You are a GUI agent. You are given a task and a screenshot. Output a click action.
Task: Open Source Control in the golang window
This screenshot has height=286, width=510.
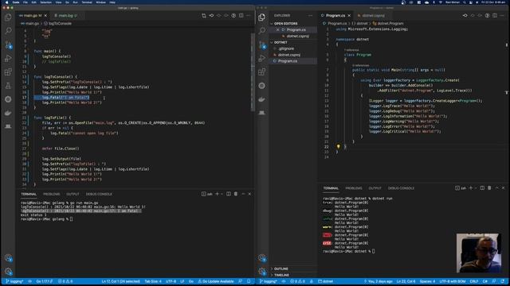pyautogui.click(x=8, y=44)
